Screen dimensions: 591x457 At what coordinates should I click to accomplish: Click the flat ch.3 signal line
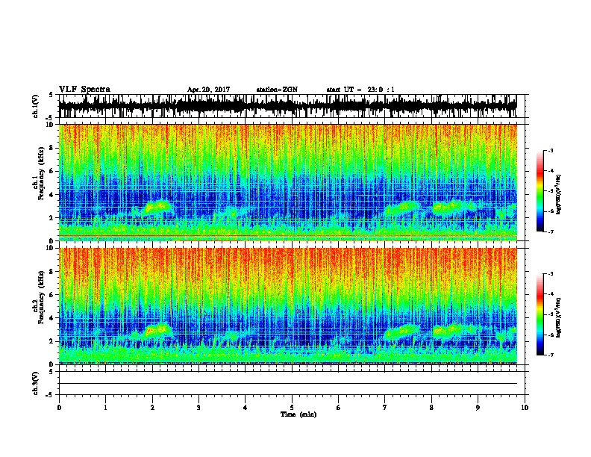tap(288, 384)
